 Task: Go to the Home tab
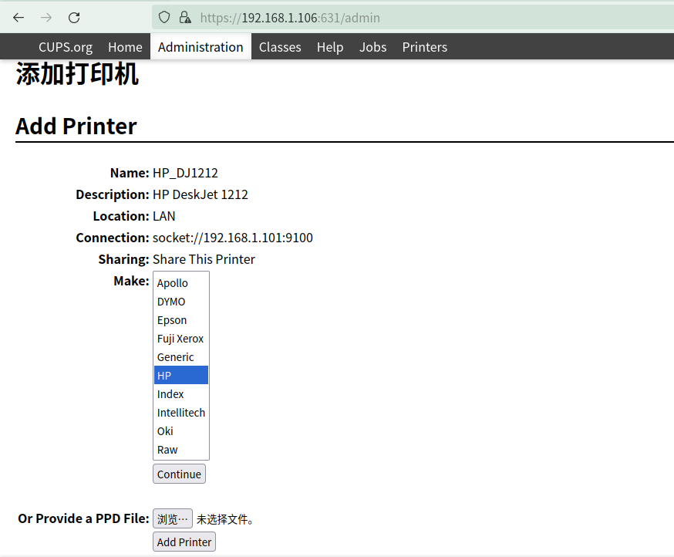pos(125,47)
